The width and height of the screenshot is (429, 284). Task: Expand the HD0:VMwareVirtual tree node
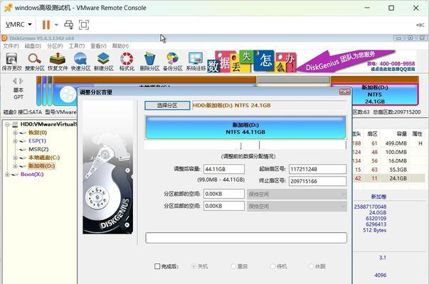coord(7,124)
